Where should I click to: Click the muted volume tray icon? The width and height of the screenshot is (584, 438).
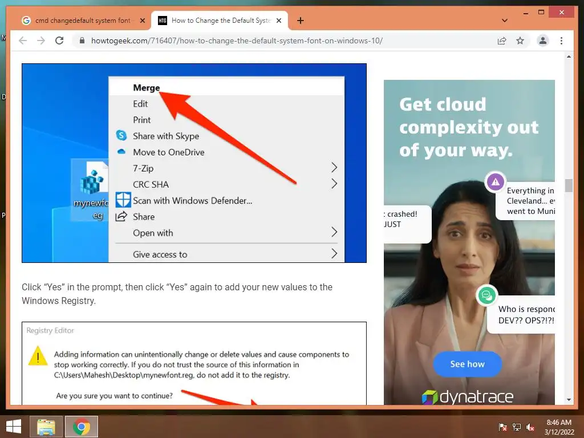pyautogui.click(x=530, y=427)
